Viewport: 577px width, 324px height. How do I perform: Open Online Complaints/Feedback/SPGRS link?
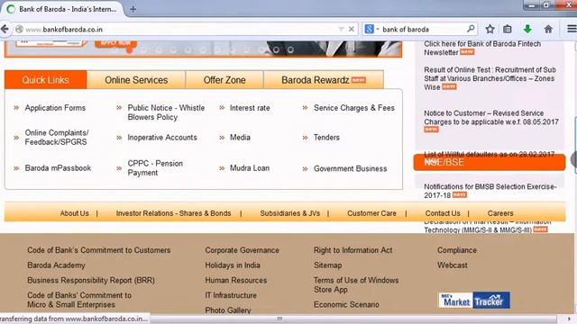tap(57, 138)
